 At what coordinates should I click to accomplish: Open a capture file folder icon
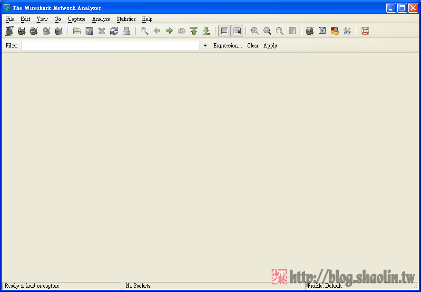click(77, 31)
